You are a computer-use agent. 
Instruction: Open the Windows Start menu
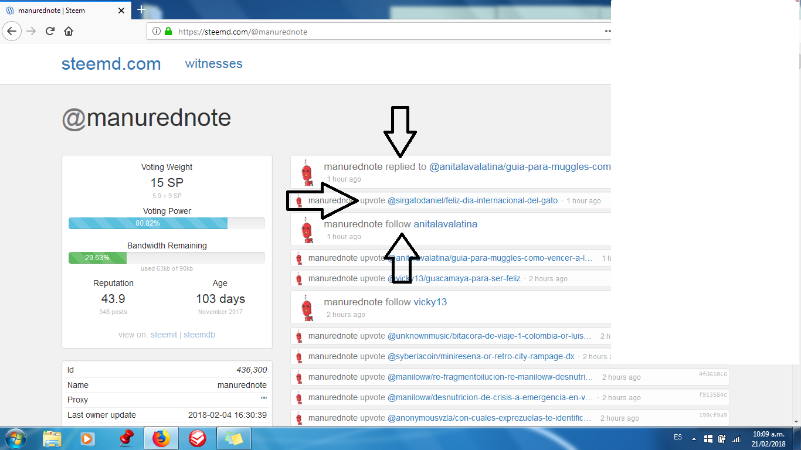(x=15, y=438)
